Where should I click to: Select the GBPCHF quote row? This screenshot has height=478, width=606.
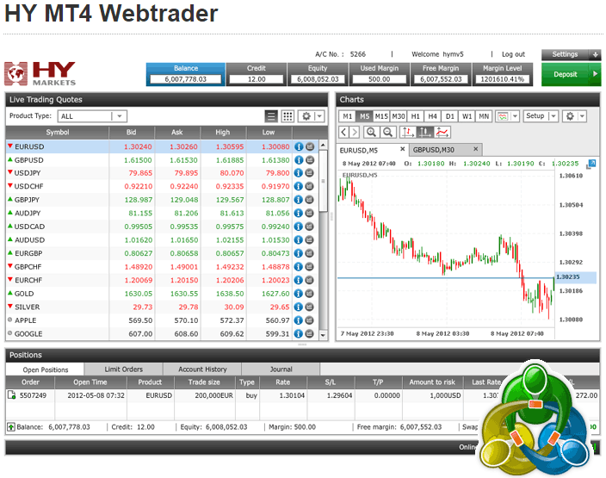(162, 266)
